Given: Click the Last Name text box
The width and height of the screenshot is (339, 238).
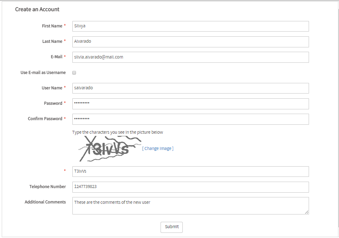Looking at the screenshot, I should tap(190, 41).
